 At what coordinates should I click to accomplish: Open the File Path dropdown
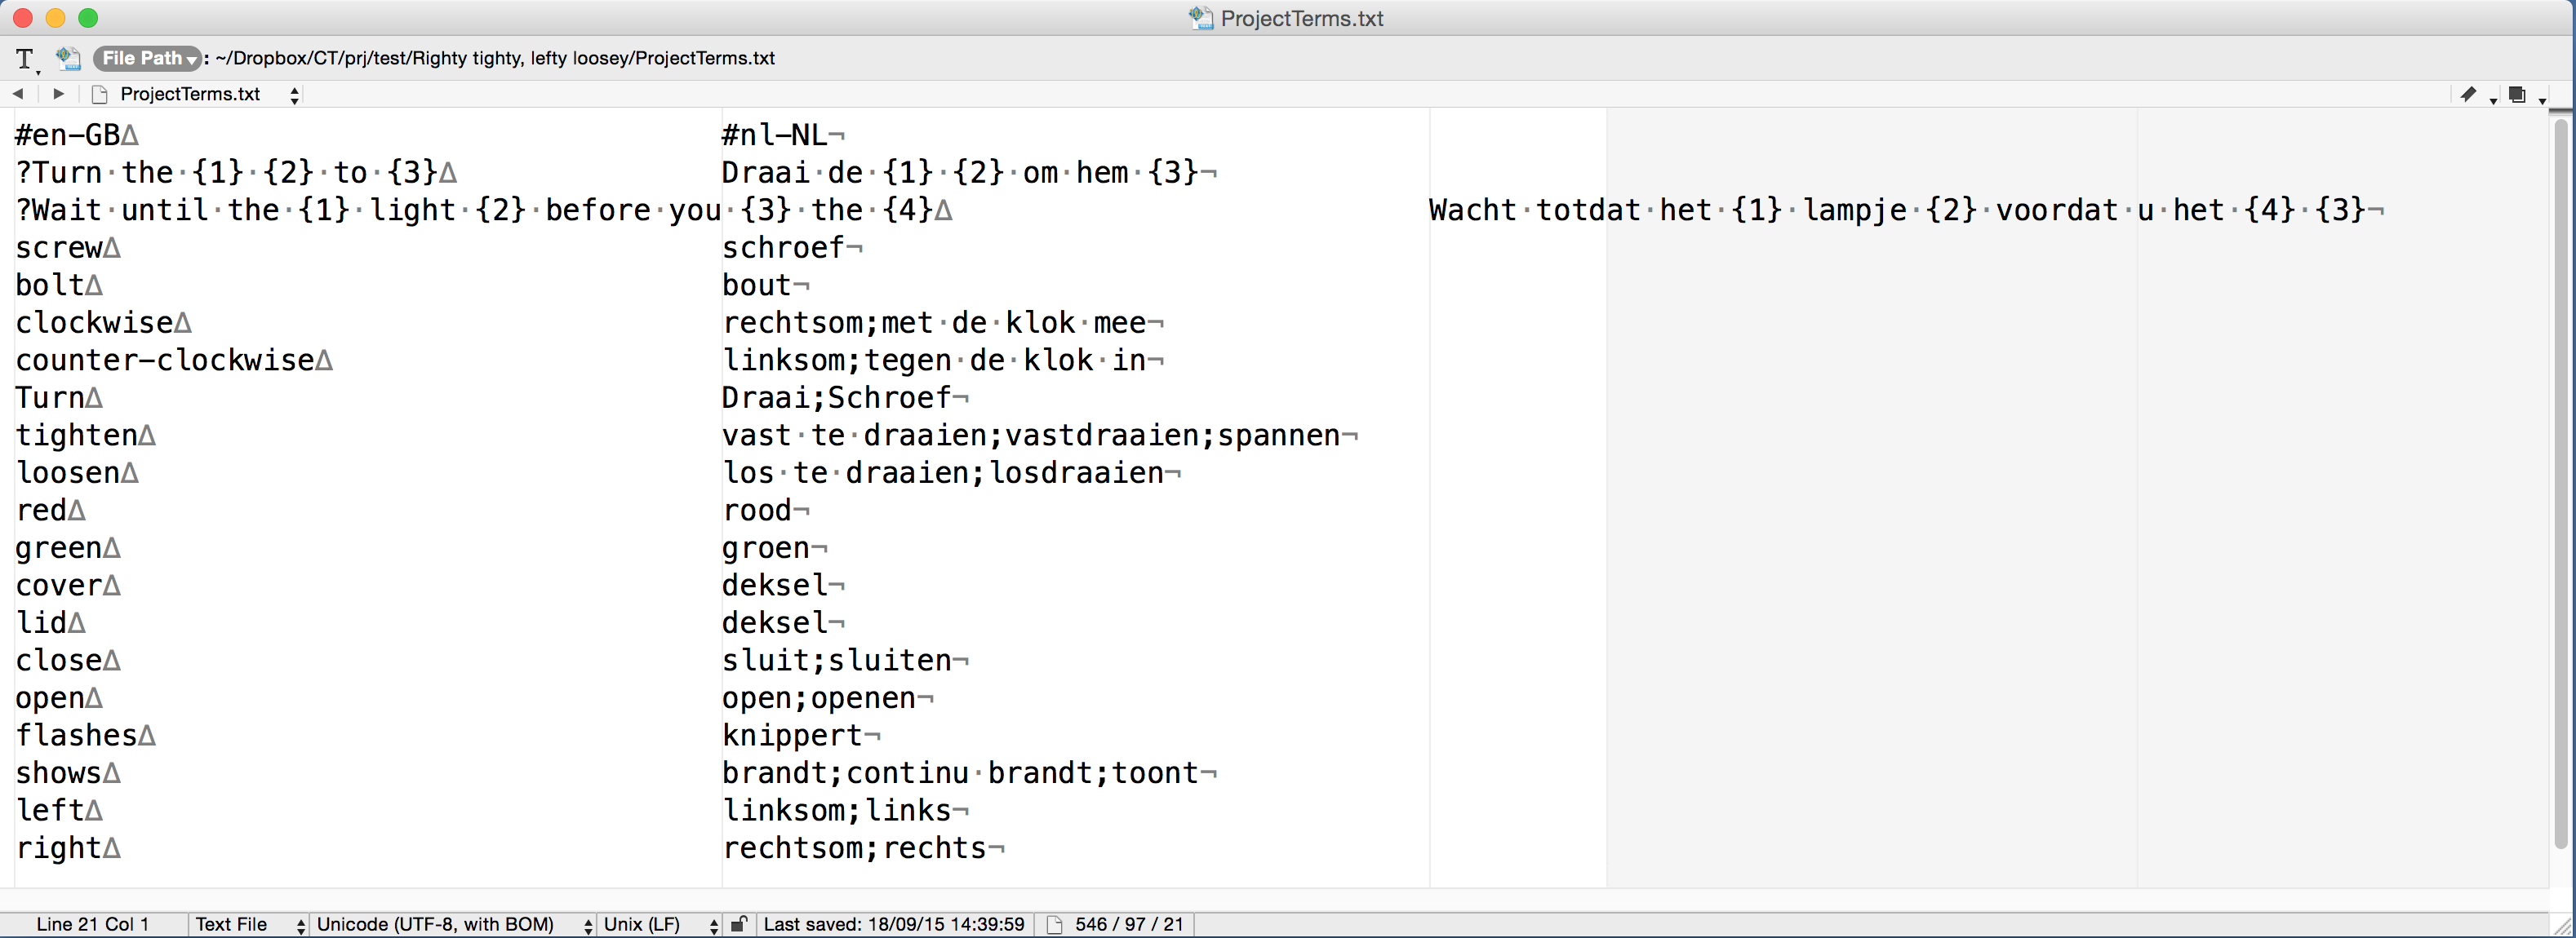pos(148,58)
